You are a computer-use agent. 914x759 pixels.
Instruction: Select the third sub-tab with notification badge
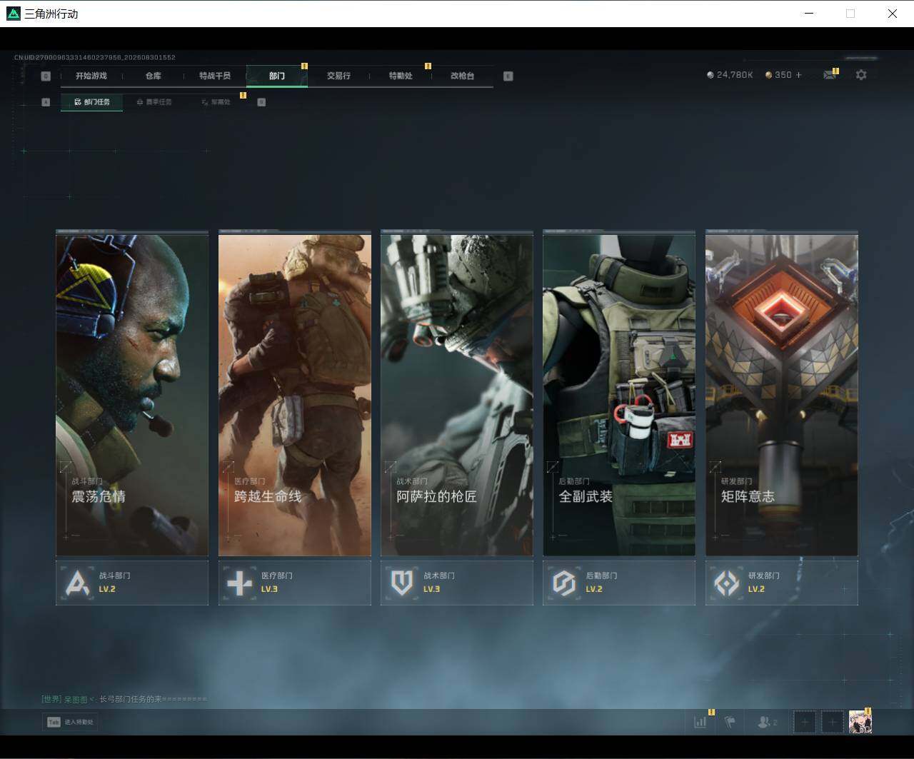[x=216, y=102]
